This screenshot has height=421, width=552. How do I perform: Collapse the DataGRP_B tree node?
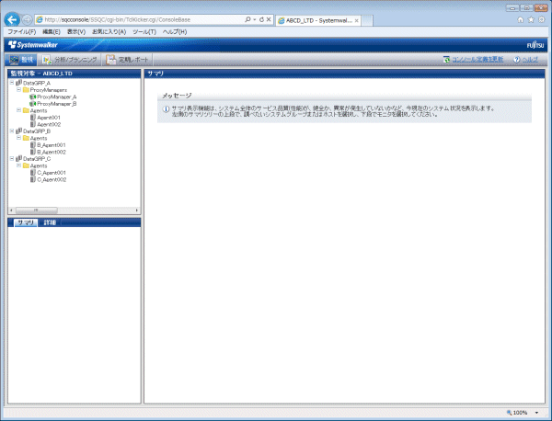pos(12,131)
